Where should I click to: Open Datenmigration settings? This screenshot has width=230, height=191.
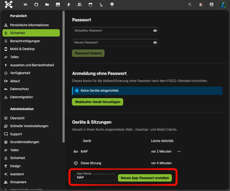coord(31,97)
